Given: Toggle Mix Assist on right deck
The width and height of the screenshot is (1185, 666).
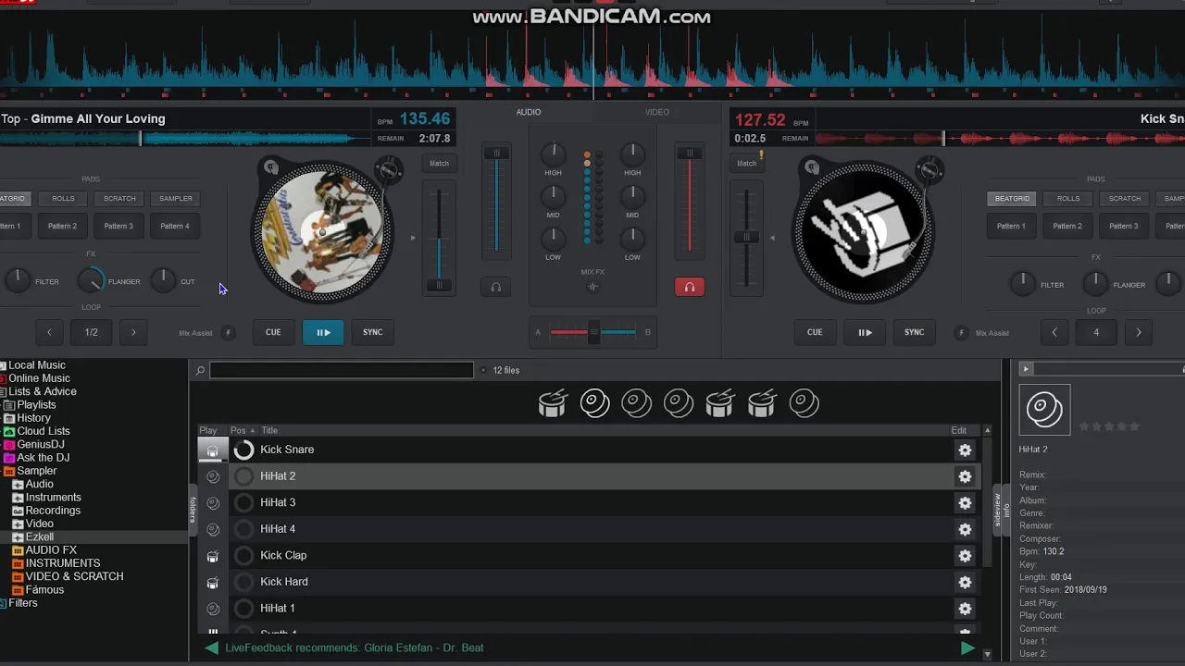Looking at the screenshot, I should point(961,333).
